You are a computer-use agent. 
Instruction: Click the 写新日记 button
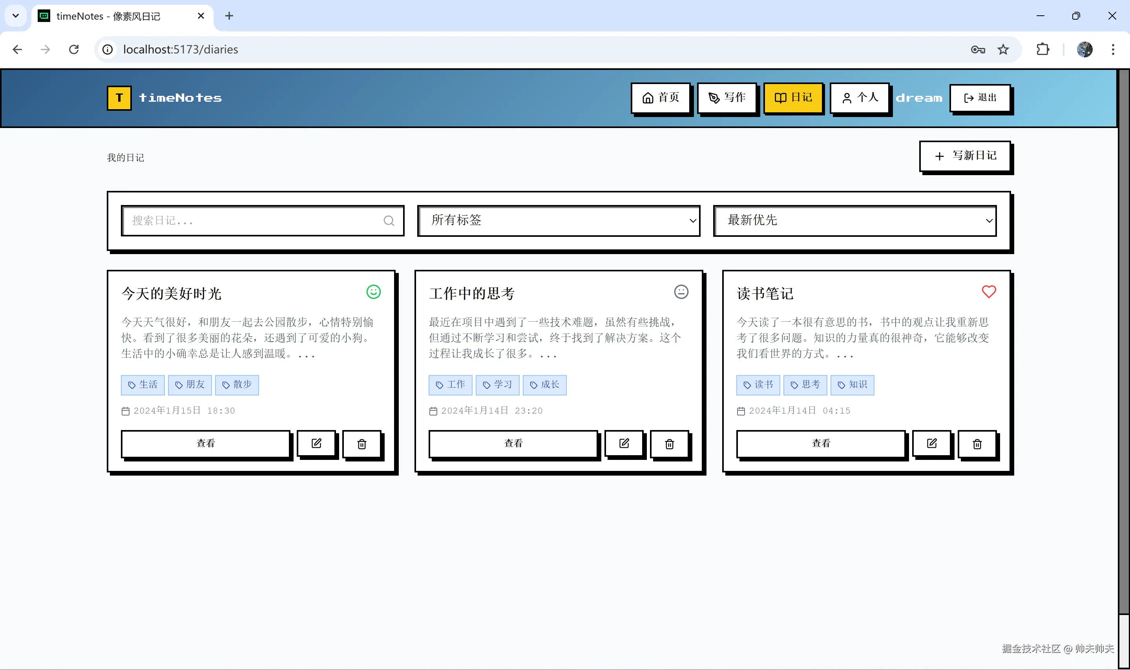[965, 156]
